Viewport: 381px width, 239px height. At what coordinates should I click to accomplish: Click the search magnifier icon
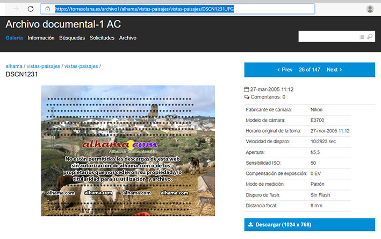[x=370, y=37]
